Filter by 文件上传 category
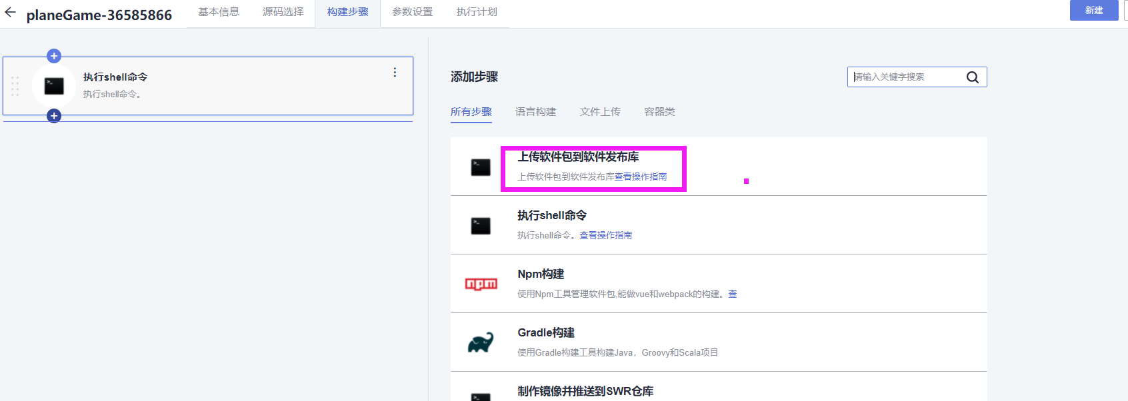This screenshot has height=401, width=1128. click(600, 112)
